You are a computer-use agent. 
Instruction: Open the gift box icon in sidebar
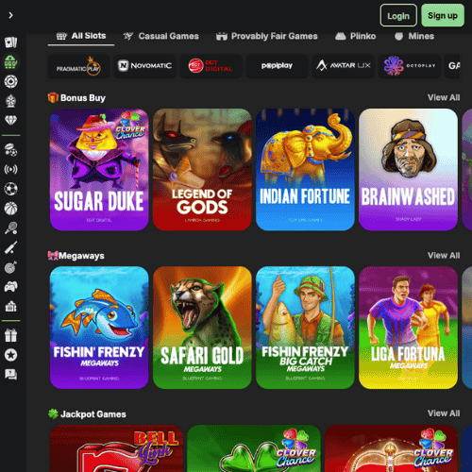(10, 335)
